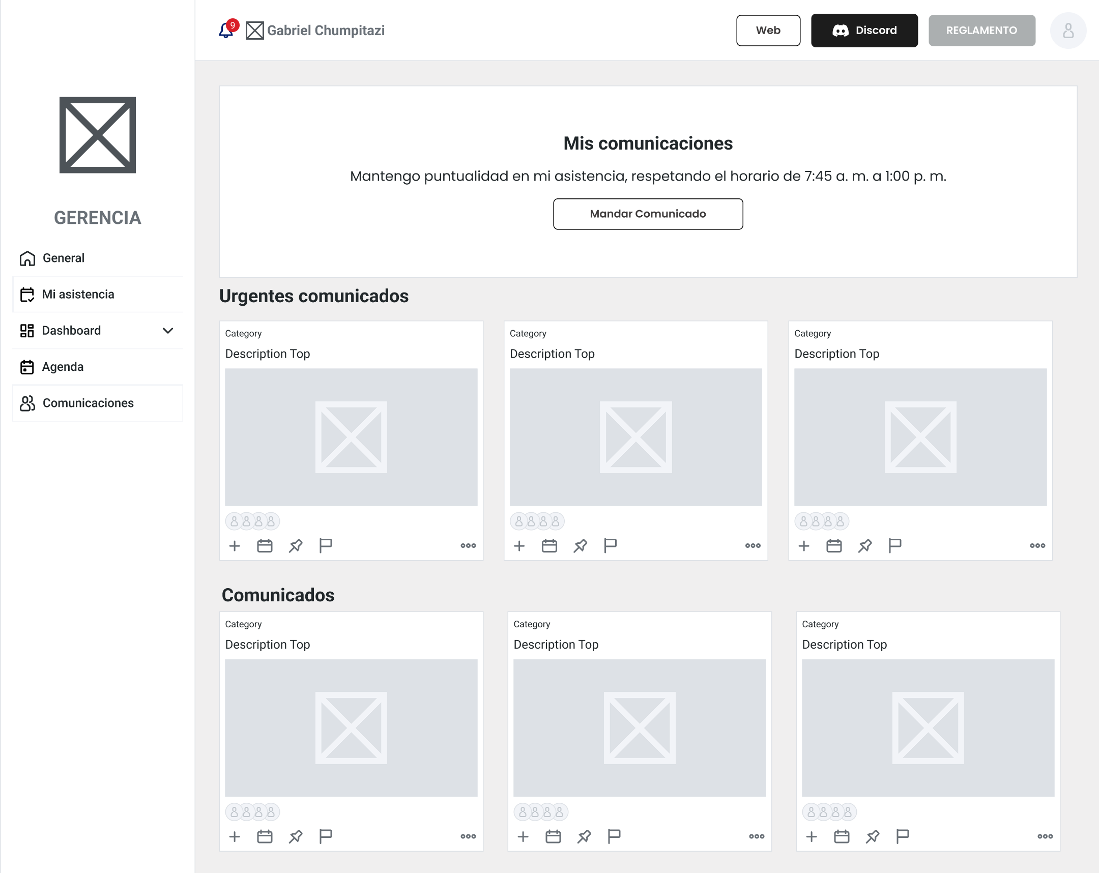Pin the second Comunicados card
1099x873 pixels.
coord(584,836)
